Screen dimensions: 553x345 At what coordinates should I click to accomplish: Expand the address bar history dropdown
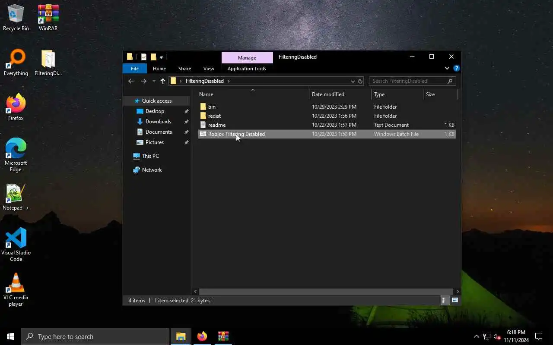click(353, 81)
